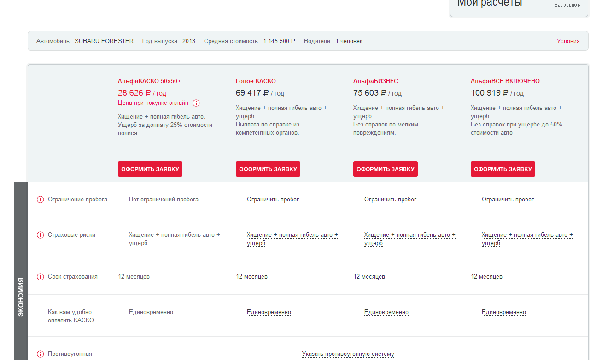The width and height of the screenshot is (608, 360).
Task: Click info icon next to Противоугонная
Action: click(x=40, y=354)
